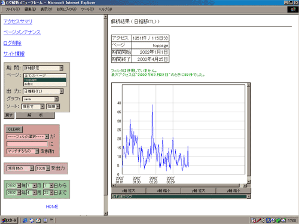This screenshot has width=299, height=224.
Task: Click the chart horizontal scrollbar left arrow
Action: pos(114,185)
